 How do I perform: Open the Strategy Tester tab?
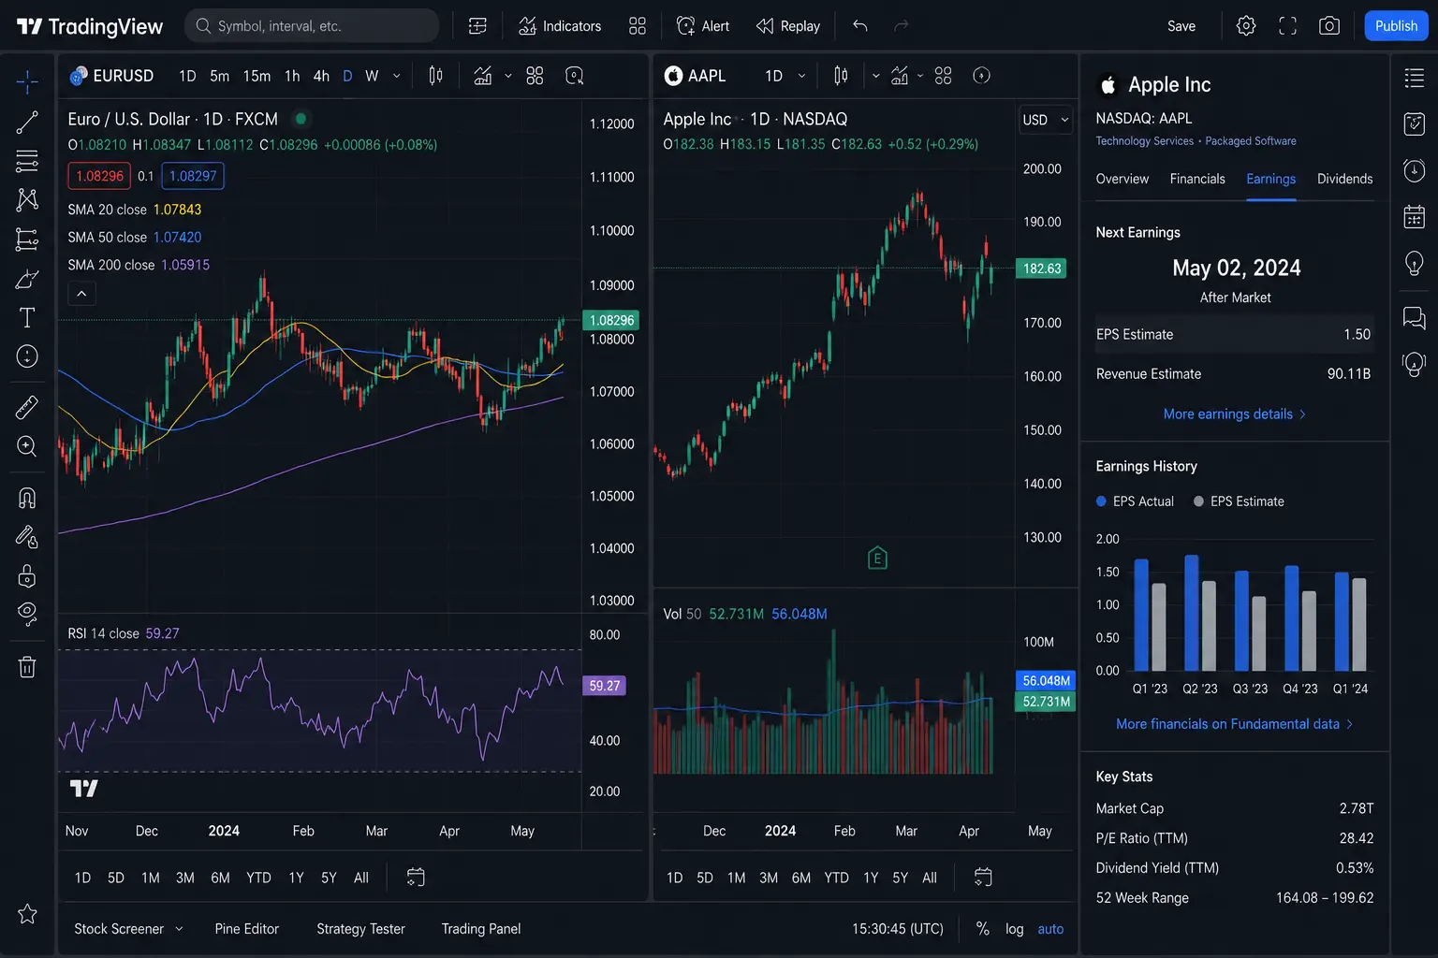[360, 929]
